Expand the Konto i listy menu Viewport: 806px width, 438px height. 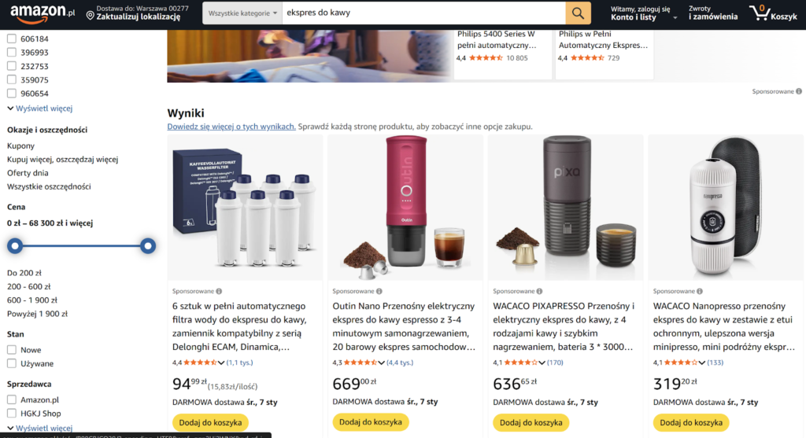(643, 13)
